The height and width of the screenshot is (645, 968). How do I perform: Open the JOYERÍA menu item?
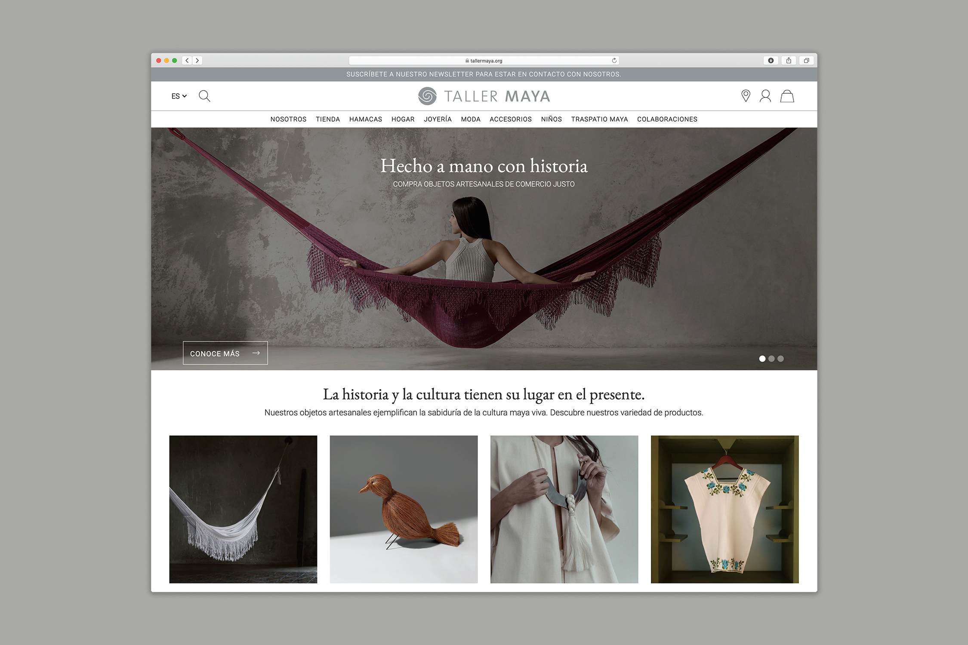click(438, 119)
